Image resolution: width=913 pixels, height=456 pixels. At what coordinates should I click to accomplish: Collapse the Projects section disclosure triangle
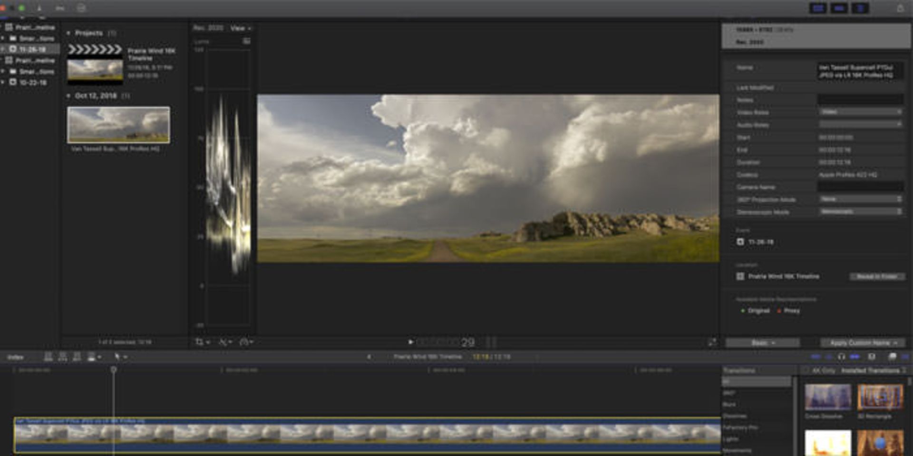[x=68, y=33]
